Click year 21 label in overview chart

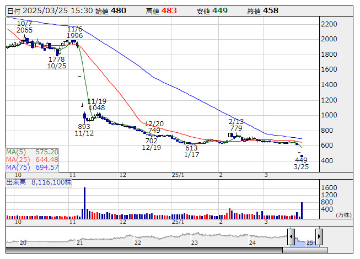click(x=80, y=242)
